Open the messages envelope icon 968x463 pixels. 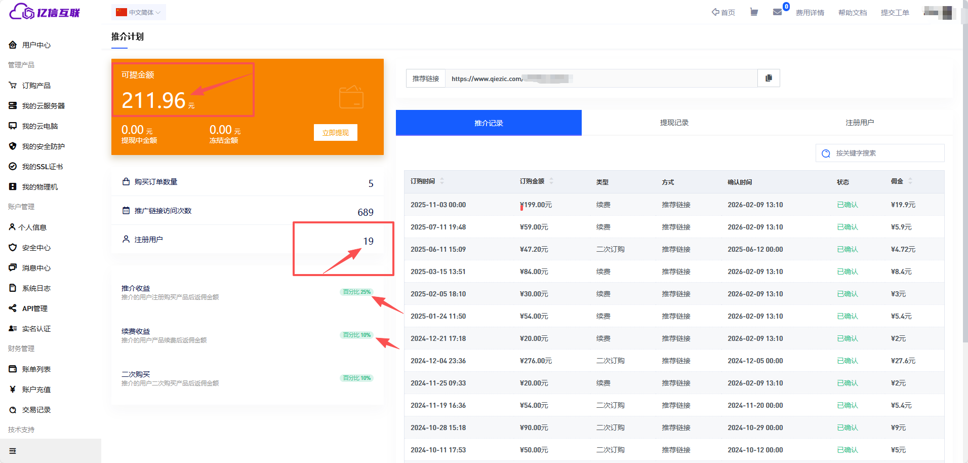point(777,12)
